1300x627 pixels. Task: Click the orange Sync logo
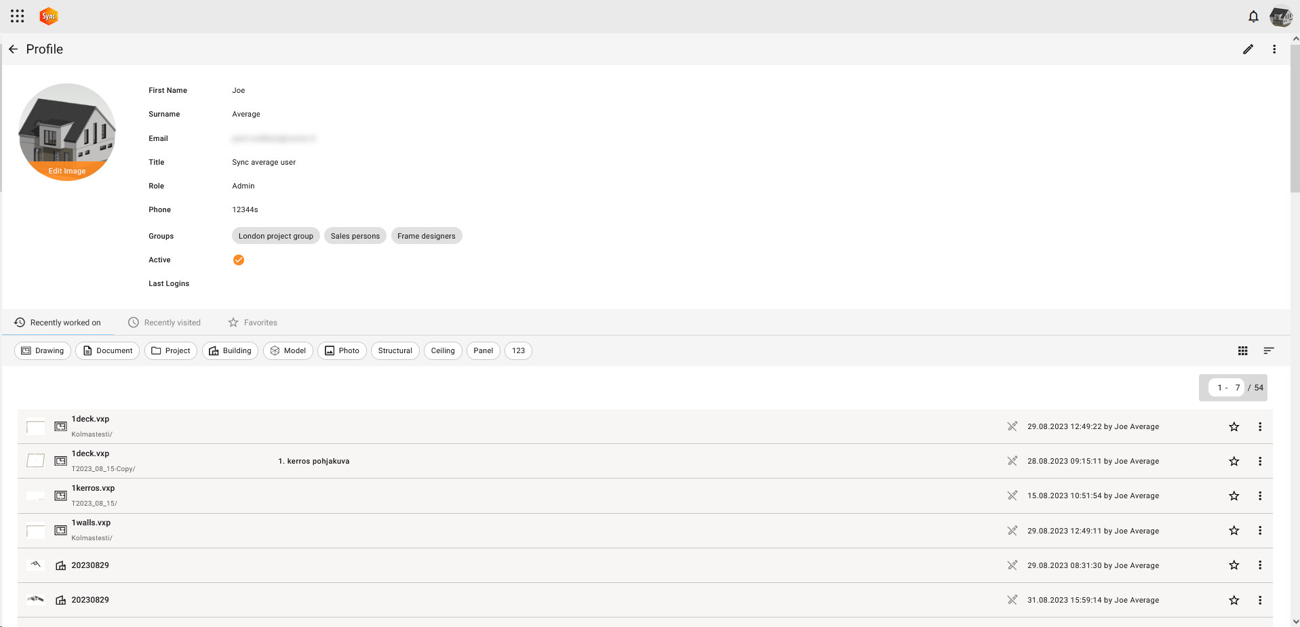click(x=49, y=16)
